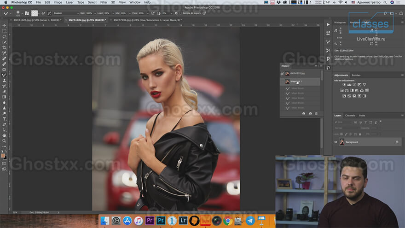This screenshot has width=405, height=228.
Task: Hide the Background layer eye icon
Action: coord(336,142)
